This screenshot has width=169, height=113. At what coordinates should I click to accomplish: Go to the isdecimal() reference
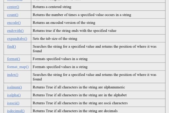click(x=16, y=111)
